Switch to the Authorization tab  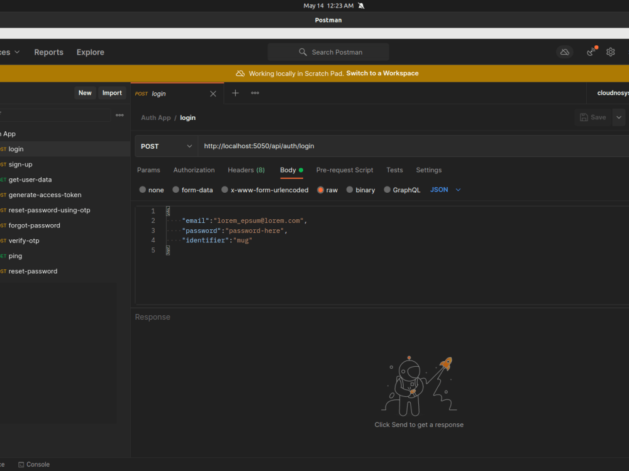pyautogui.click(x=194, y=170)
